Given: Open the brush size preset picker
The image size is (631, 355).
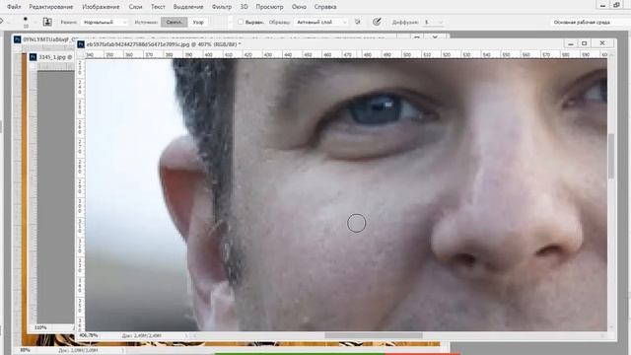Looking at the screenshot, I should [x=28, y=22].
